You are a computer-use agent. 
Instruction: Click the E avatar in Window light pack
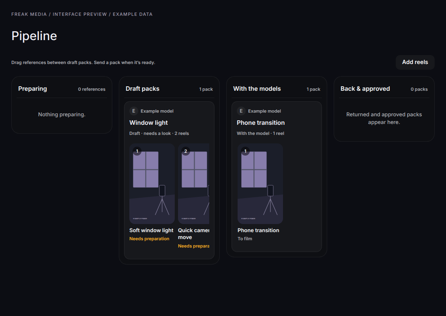click(134, 111)
